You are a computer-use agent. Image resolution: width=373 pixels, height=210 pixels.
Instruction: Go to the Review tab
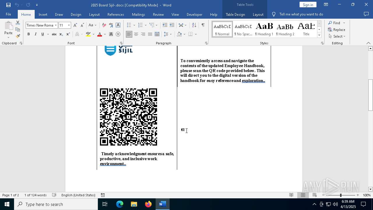158,14
